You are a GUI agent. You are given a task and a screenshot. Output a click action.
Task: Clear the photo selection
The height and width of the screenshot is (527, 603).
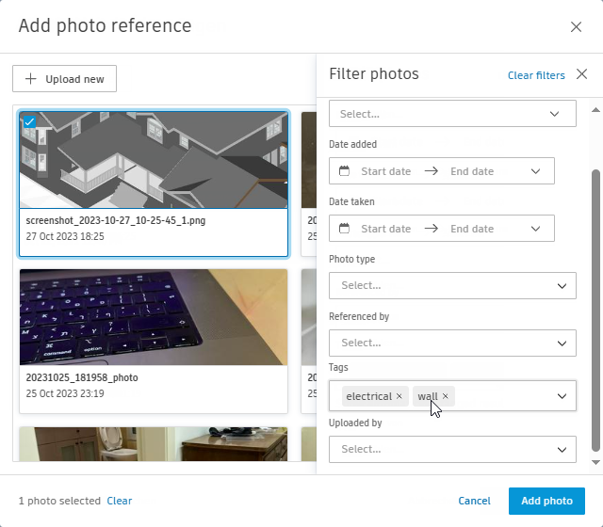[x=120, y=501]
